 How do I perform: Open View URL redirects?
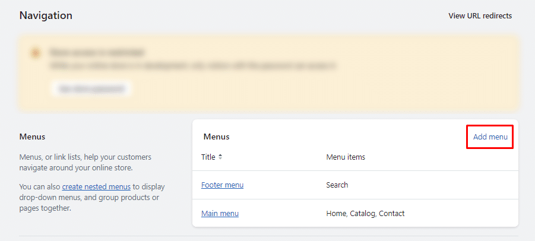coord(480,16)
